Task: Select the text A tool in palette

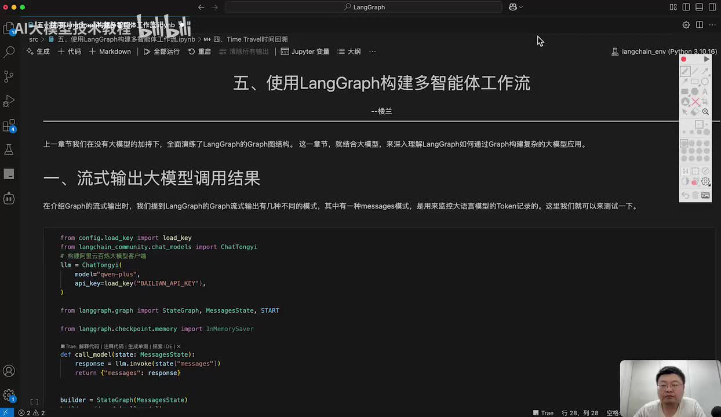Action: click(x=705, y=92)
